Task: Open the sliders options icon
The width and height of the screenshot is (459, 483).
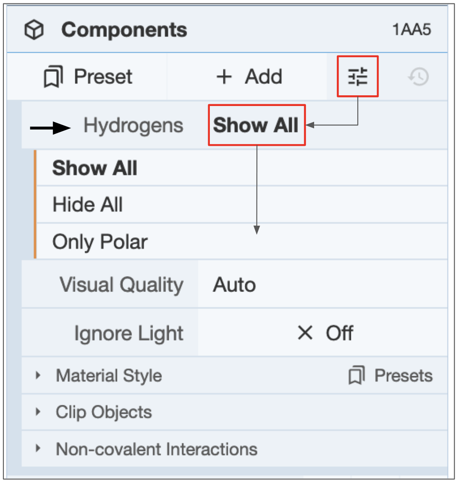Action: point(358,77)
